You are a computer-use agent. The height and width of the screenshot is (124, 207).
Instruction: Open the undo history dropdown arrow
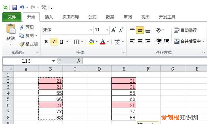[27, 7]
